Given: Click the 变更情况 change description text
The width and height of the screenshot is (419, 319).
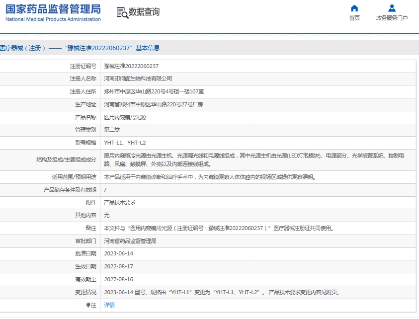Looking at the screenshot, I should (222, 292).
